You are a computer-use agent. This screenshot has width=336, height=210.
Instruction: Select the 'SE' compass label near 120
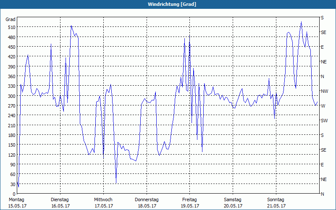(323, 150)
